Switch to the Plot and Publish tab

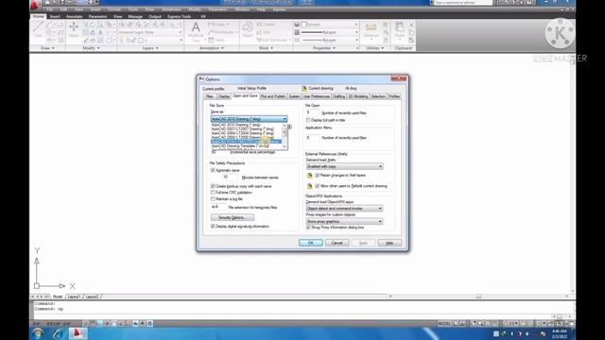[x=273, y=96]
